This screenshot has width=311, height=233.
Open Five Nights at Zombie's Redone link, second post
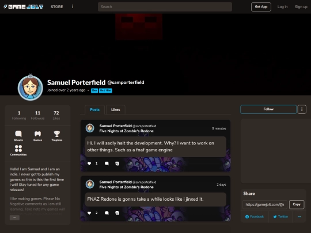pyautogui.click(x=126, y=187)
